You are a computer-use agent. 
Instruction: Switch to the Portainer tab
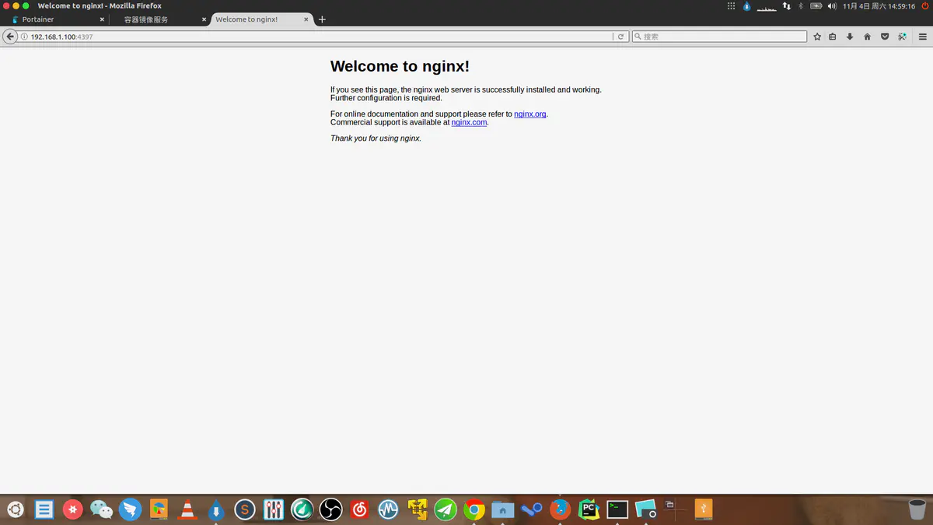[x=56, y=19]
